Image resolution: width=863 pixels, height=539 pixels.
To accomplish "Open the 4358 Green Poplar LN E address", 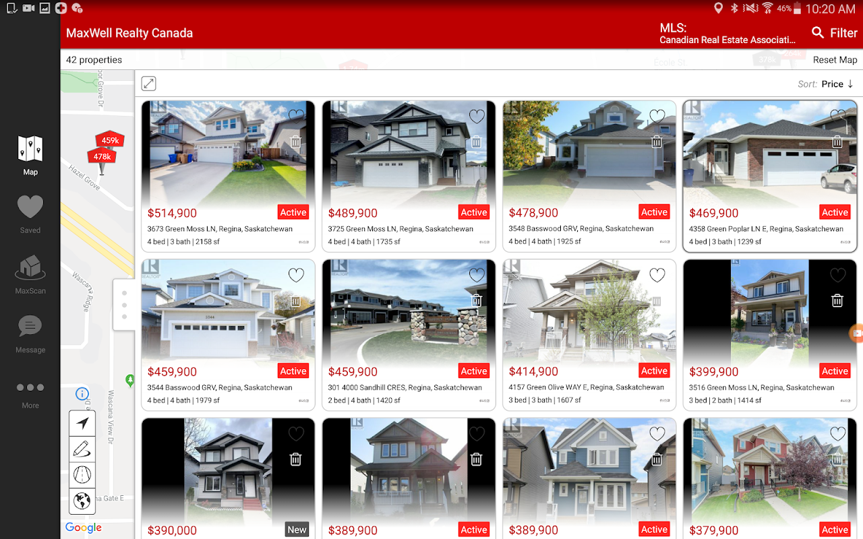I will (766, 229).
